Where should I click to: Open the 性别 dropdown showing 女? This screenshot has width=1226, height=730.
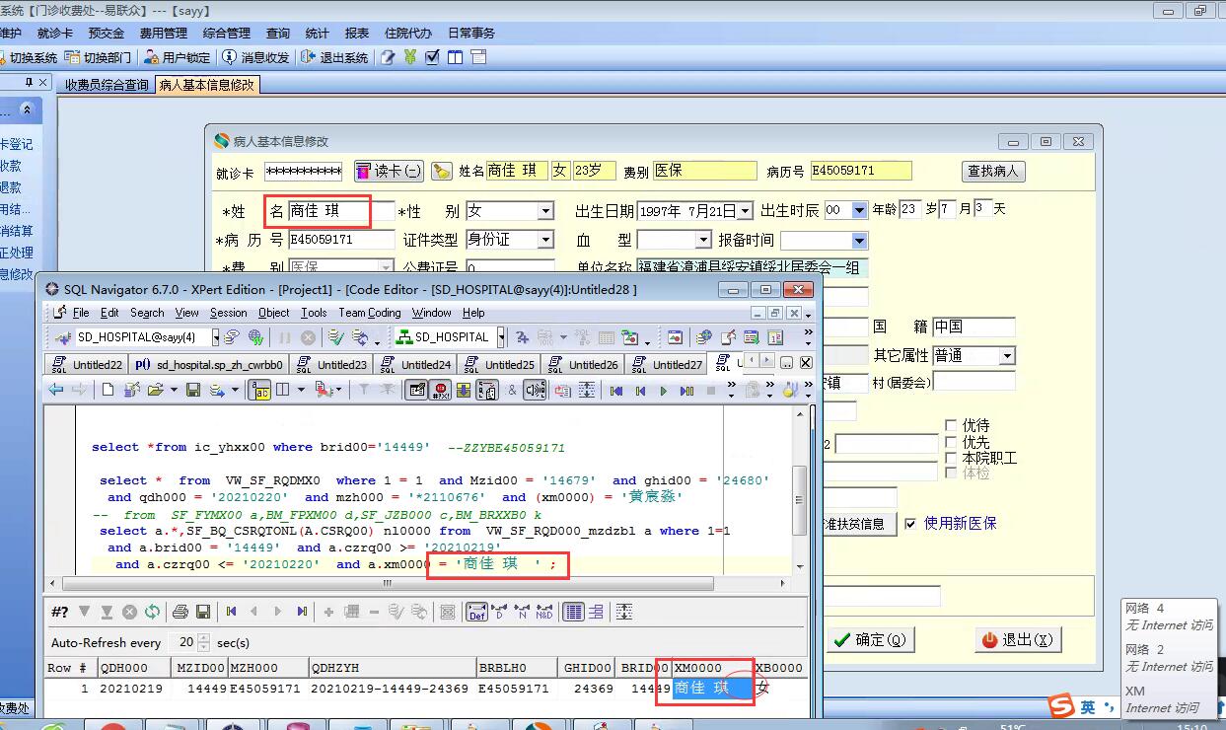click(x=545, y=211)
